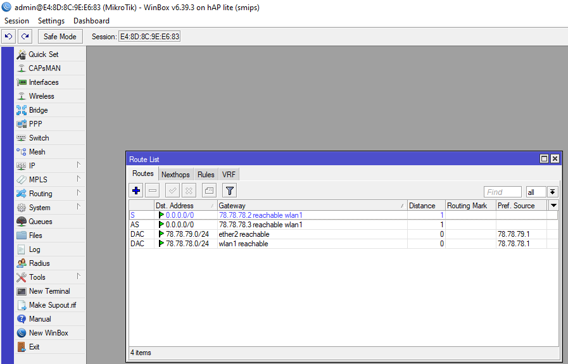Open the Settings menu
The height and width of the screenshot is (364, 568).
(51, 21)
